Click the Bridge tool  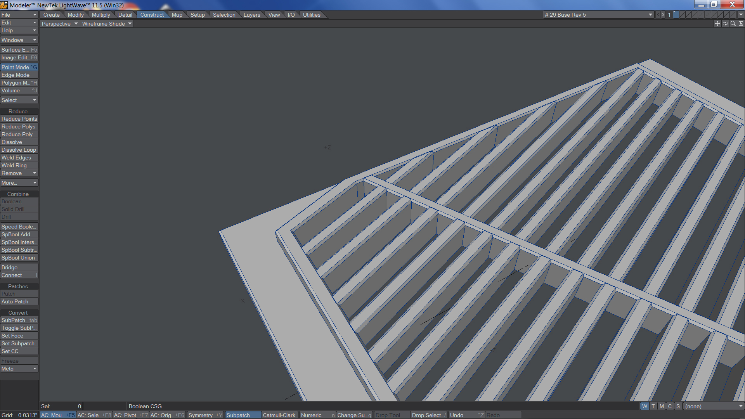coord(19,267)
